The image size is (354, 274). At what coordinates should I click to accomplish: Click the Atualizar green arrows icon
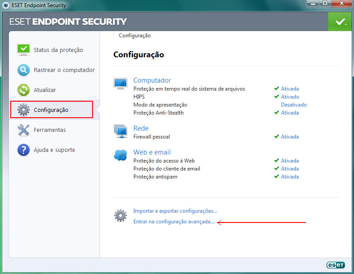pyautogui.click(x=24, y=90)
